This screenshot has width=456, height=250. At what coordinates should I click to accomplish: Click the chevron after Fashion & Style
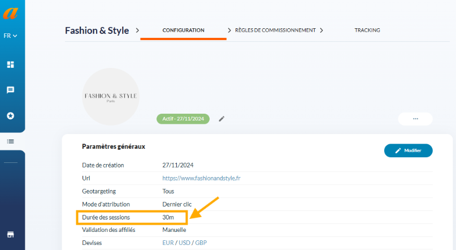[x=137, y=31]
